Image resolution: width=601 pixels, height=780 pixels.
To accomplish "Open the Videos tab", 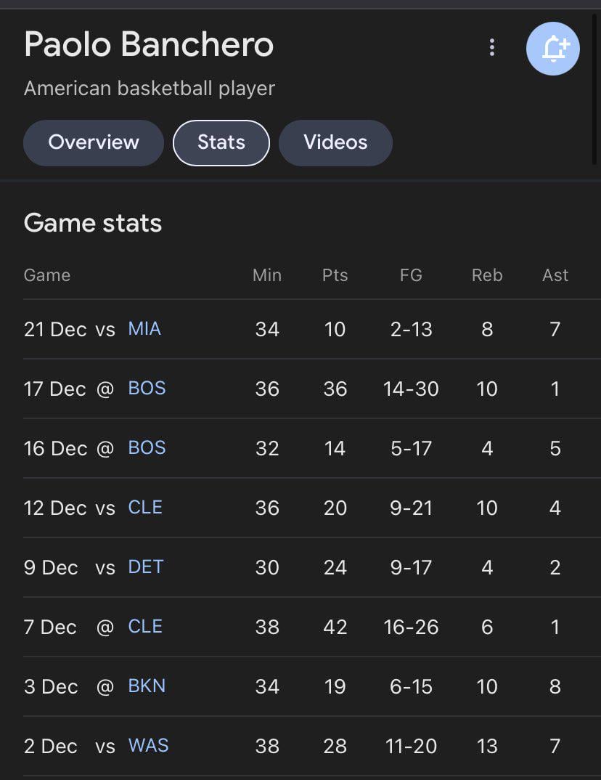I will point(335,142).
